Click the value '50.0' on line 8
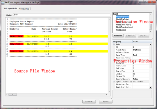The height and width of the screenshot is (109, 157). 47,36
